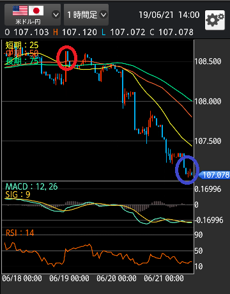Open the 1時間足 timeframe dropdown
Image resolution: width=230 pixels, height=294 pixels.
pos(86,15)
